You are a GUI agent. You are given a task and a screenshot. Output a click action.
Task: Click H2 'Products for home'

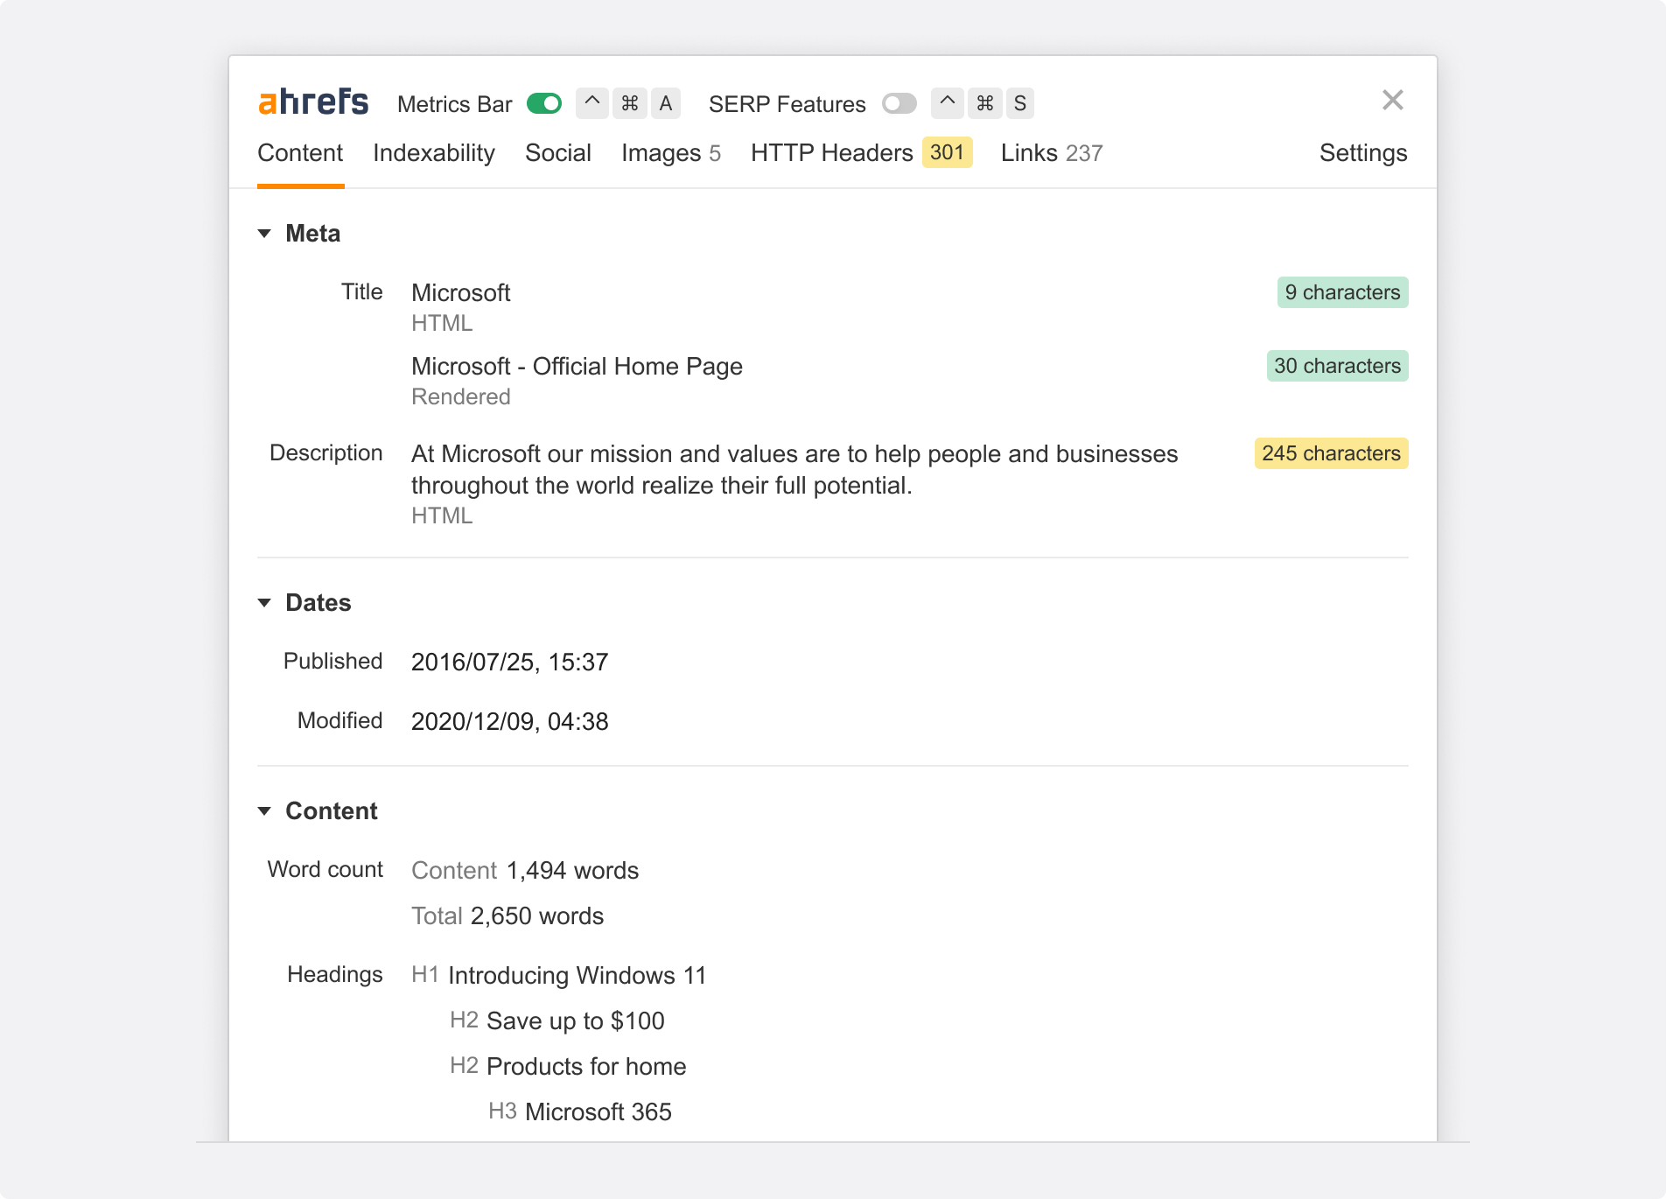[x=586, y=1067]
